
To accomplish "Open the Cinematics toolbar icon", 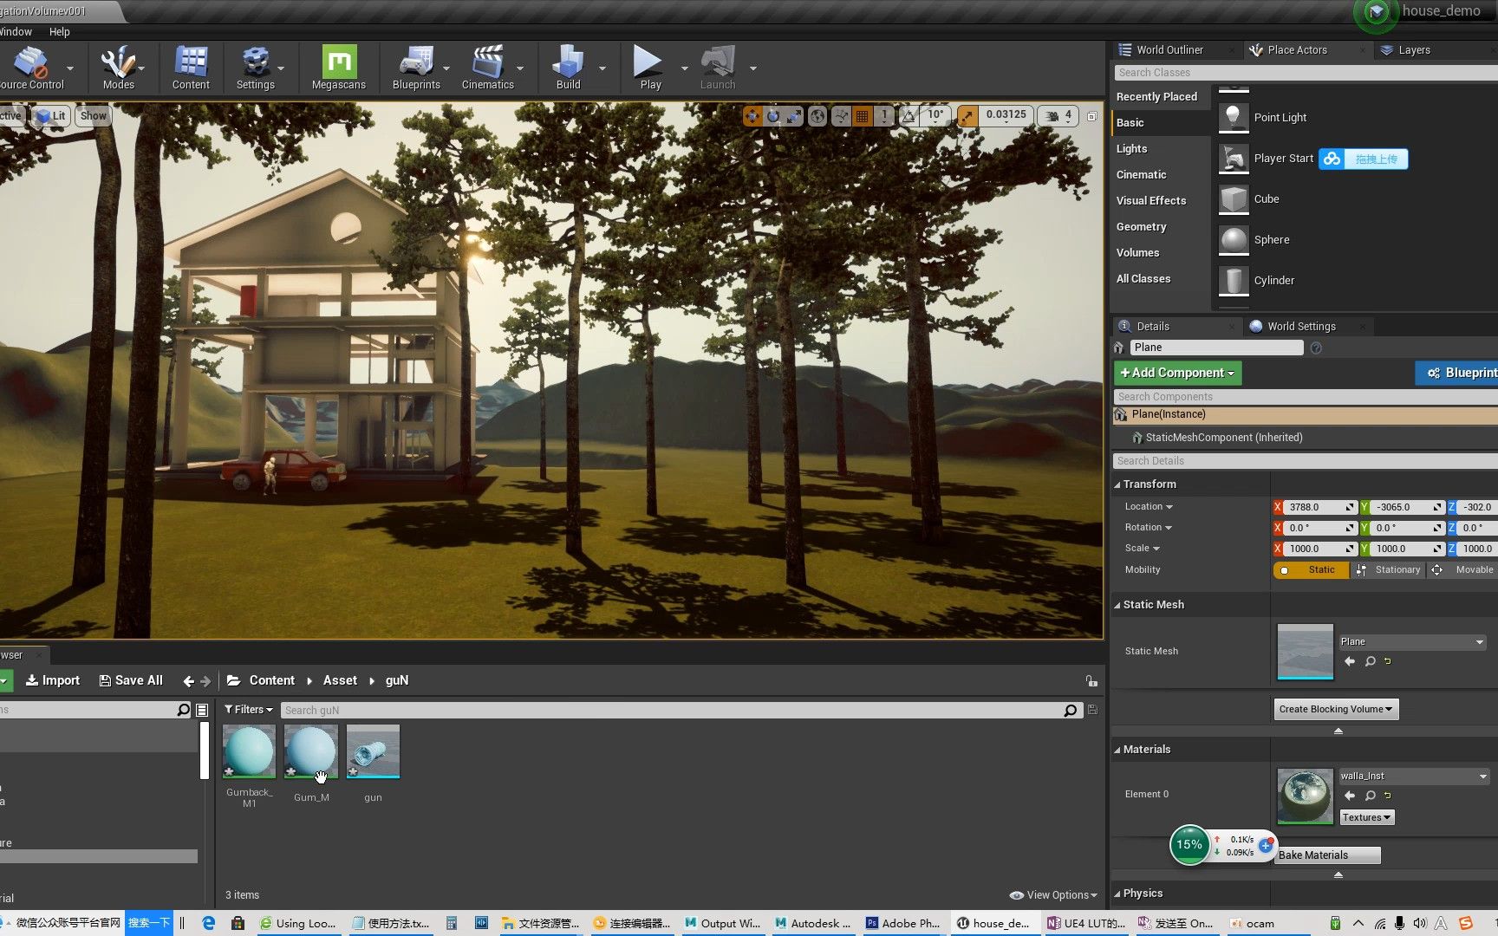I will (488, 65).
